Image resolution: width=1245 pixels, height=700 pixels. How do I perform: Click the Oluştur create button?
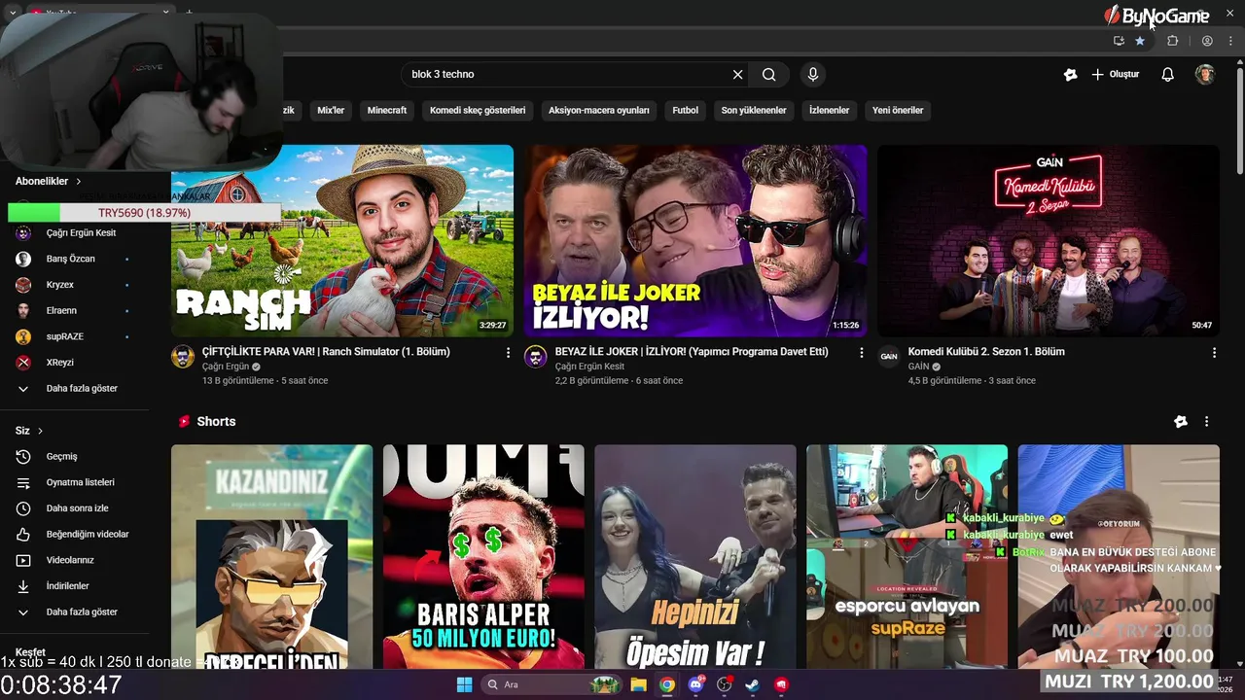1116,75
